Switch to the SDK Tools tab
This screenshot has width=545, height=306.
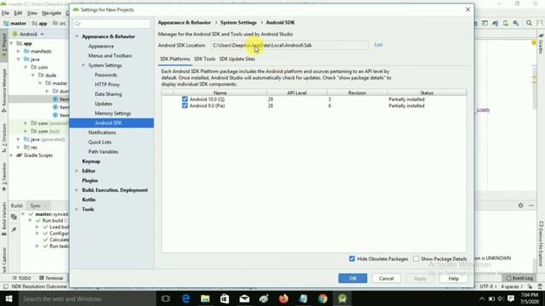click(204, 59)
